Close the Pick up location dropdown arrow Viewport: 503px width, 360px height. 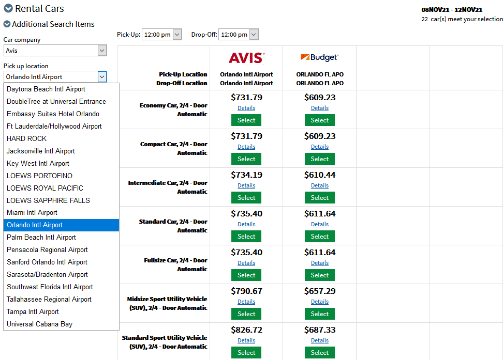pyautogui.click(x=102, y=77)
